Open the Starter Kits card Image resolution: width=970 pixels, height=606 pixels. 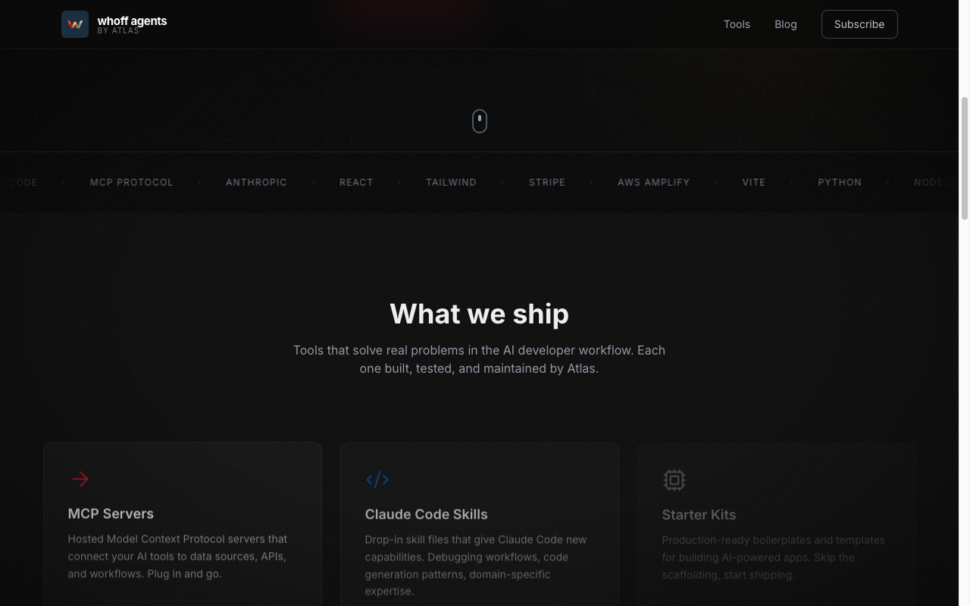point(777,524)
